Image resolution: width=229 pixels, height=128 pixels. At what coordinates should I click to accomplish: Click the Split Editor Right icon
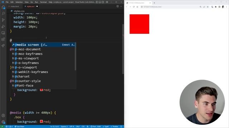118,6
